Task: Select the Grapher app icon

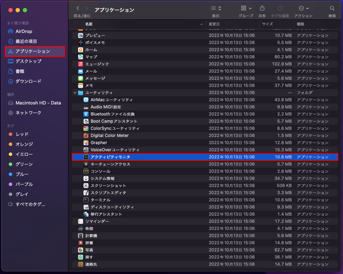Action: pos(86,143)
